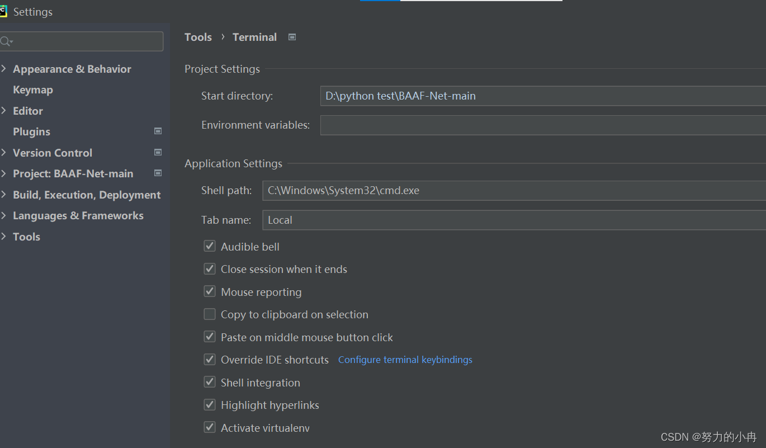Disable the Audible bell checkbox
Screen dimensions: 766x448
coord(210,246)
